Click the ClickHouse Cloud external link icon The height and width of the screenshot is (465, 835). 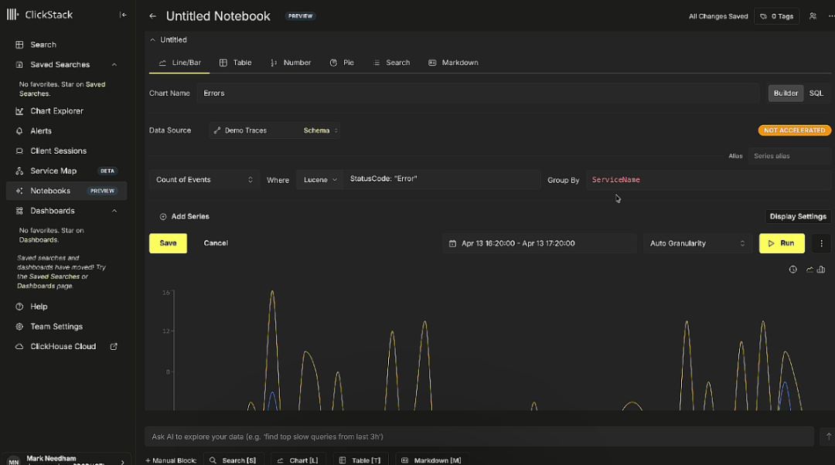(114, 346)
